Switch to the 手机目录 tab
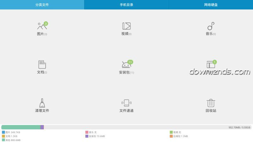The width and height of the screenshot is (253, 142). [x=126, y=5]
